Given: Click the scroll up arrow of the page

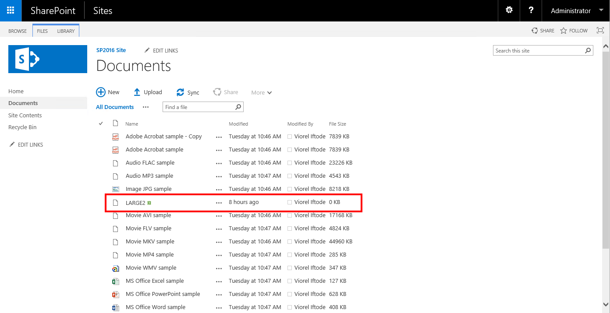Looking at the screenshot, I should (x=606, y=46).
